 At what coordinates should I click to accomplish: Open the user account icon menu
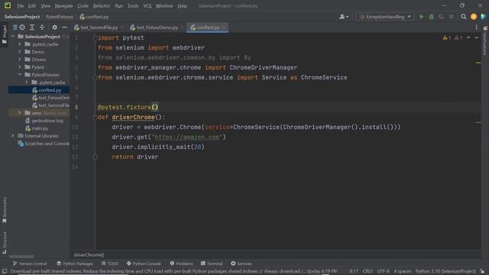(x=344, y=17)
